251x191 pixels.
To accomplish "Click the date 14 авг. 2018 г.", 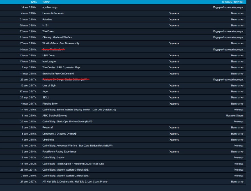I will coord(29,7).
